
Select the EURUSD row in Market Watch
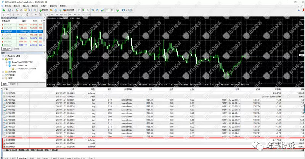click(22, 31)
